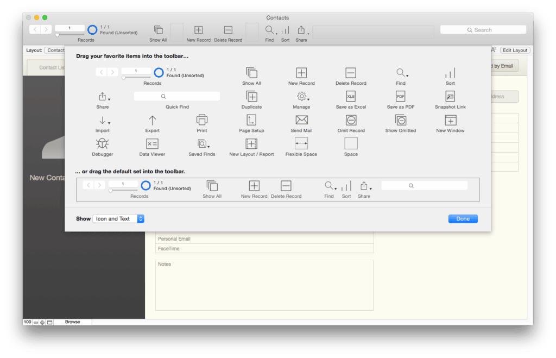Click New Record in the default set
The image size is (556, 358).
254,189
